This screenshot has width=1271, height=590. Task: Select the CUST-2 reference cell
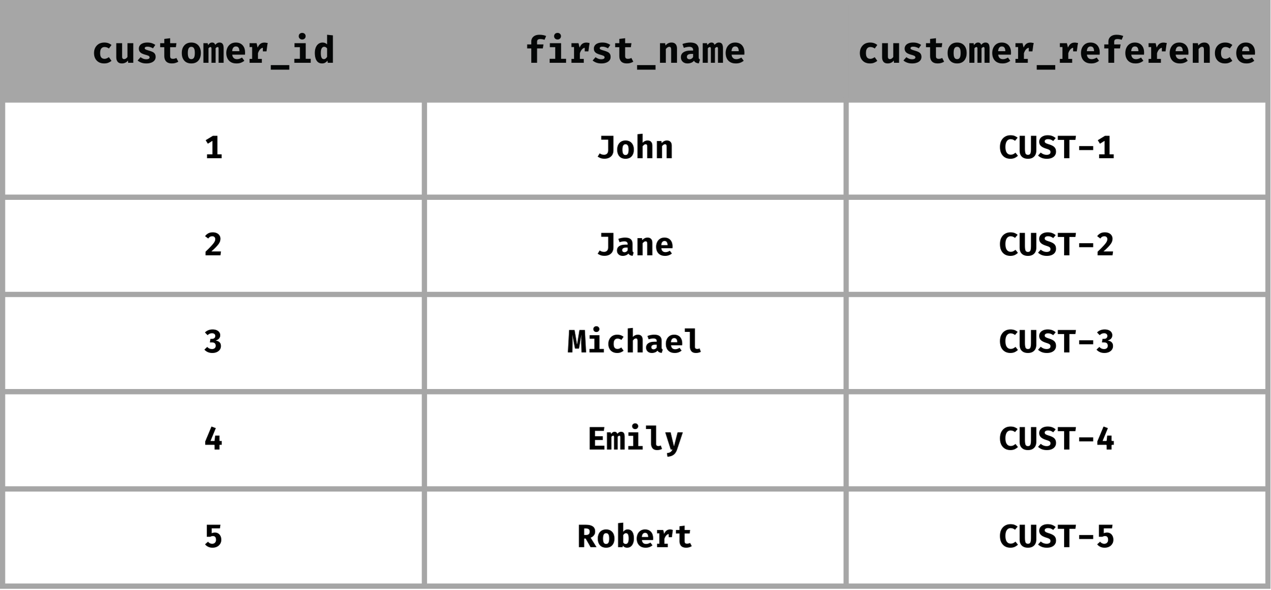1056,245
